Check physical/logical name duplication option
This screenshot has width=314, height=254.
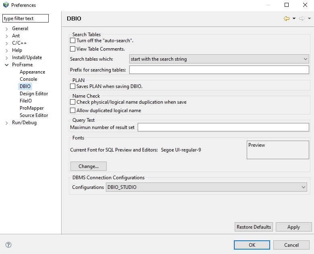pyautogui.click(x=73, y=102)
